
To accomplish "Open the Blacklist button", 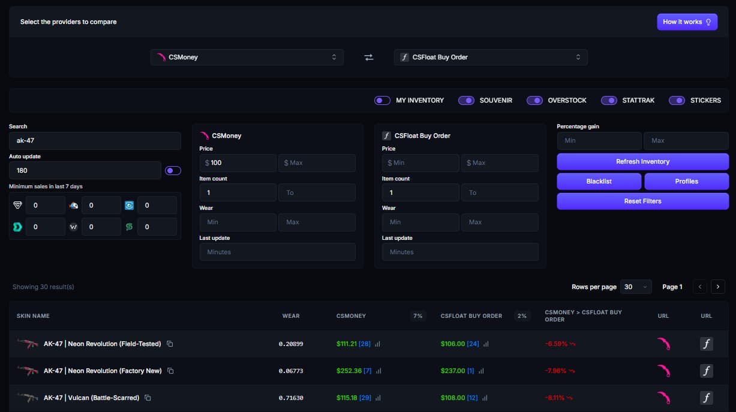I will click(x=599, y=182).
